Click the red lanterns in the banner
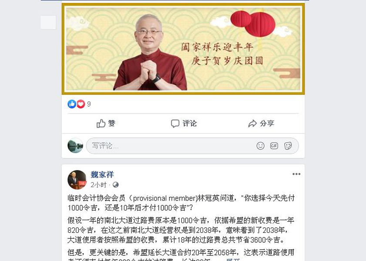 pyautogui.click(x=253, y=24)
